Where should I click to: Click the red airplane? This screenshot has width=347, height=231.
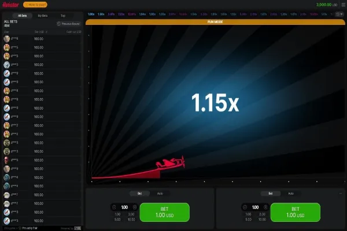coord(170,163)
